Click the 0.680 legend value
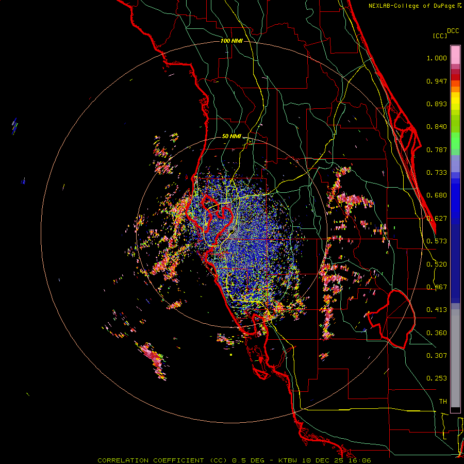Screen dimensions: 464x464 coord(437,195)
